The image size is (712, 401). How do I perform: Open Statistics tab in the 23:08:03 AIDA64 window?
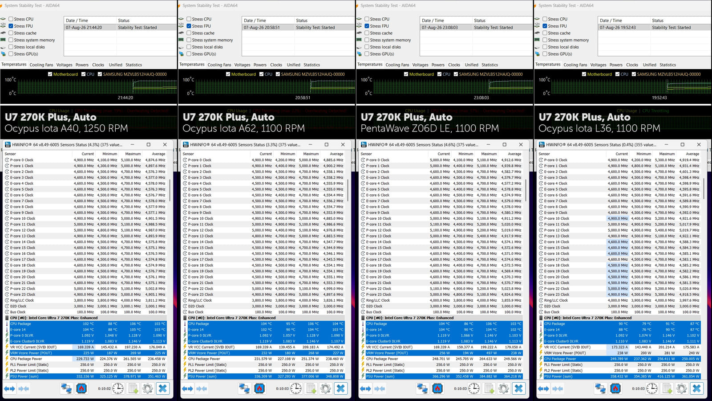point(489,65)
